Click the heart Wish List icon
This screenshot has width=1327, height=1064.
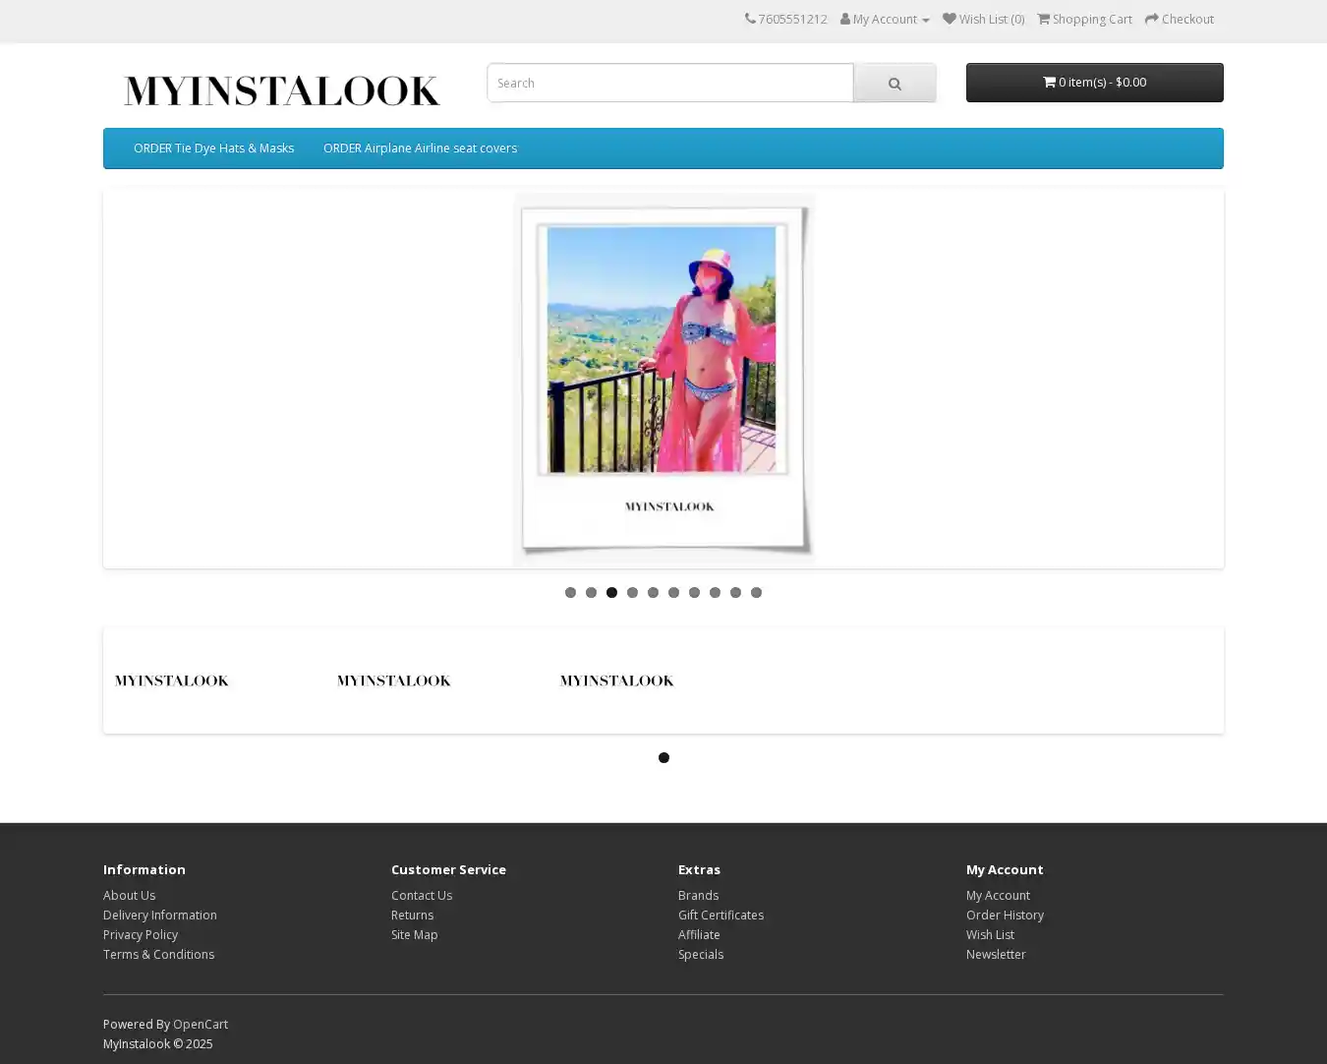point(949,19)
